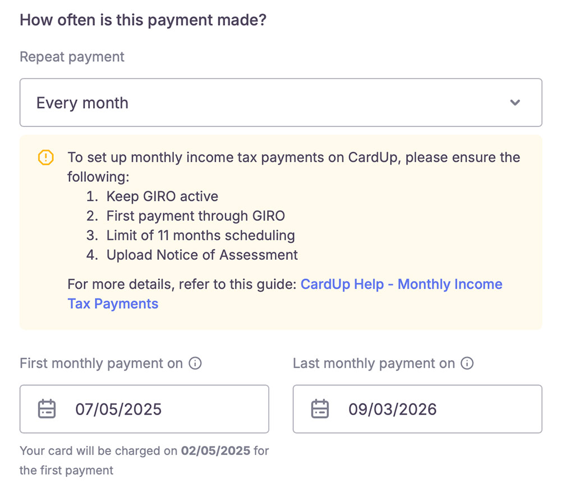The width and height of the screenshot is (561, 492).
Task: Select the 'Every month' dropdown value
Action: (82, 103)
